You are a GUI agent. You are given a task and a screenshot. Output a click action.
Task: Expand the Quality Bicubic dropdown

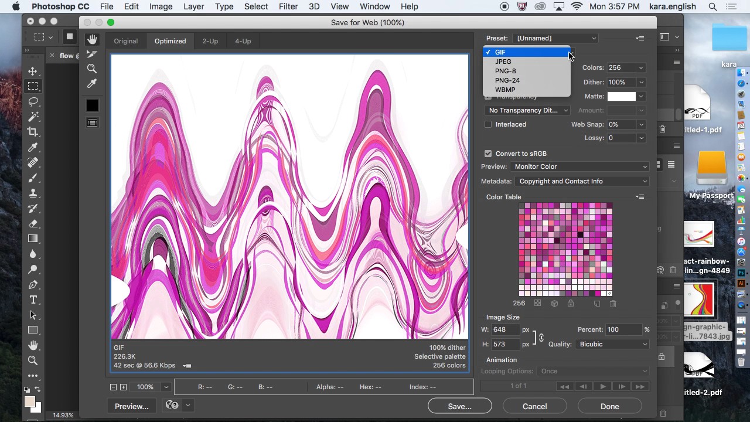[x=612, y=344]
